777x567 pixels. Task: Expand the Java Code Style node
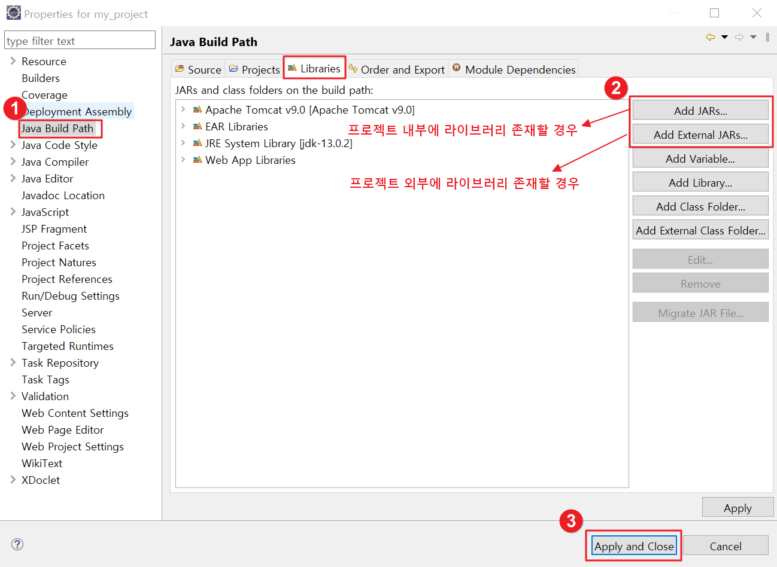tap(13, 145)
